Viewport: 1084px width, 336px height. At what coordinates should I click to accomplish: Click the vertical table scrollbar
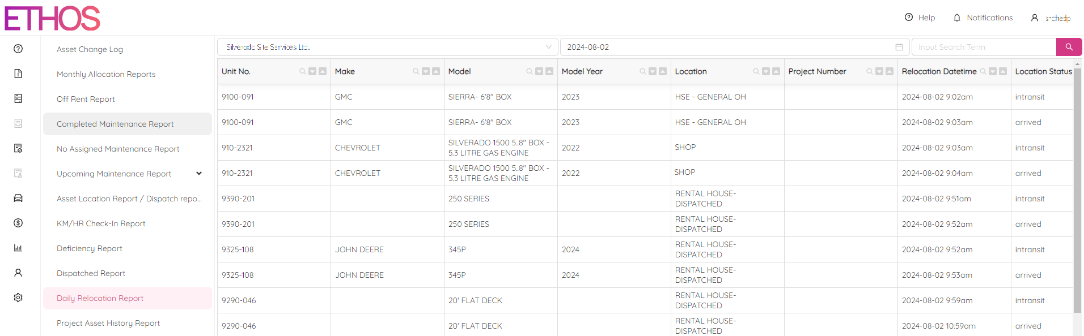point(1077,192)
